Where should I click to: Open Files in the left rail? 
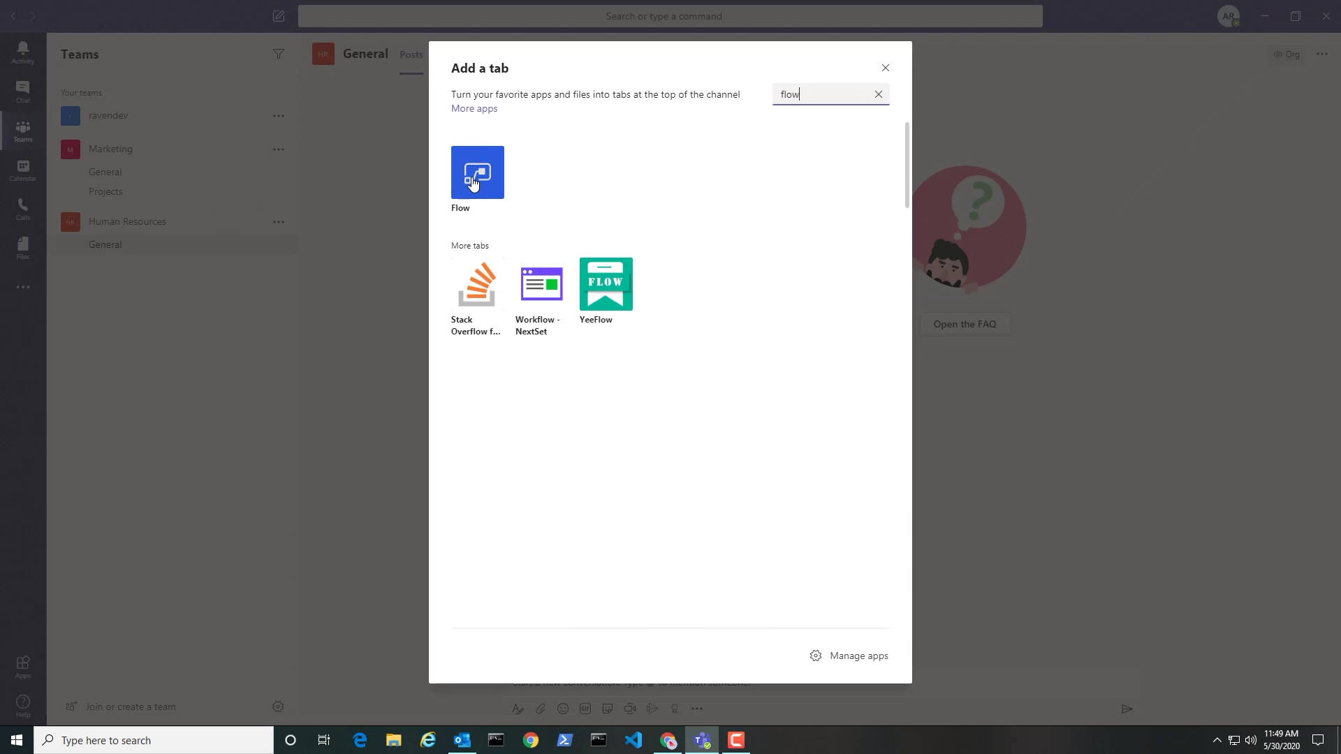pos(23,248)
